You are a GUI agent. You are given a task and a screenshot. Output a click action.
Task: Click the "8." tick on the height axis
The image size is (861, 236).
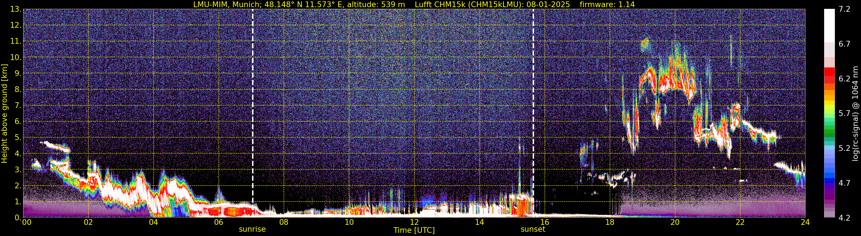point(18,90)
